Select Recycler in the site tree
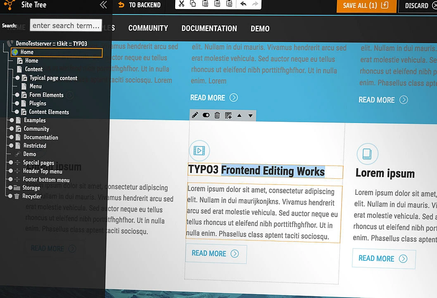 (32, 196)
